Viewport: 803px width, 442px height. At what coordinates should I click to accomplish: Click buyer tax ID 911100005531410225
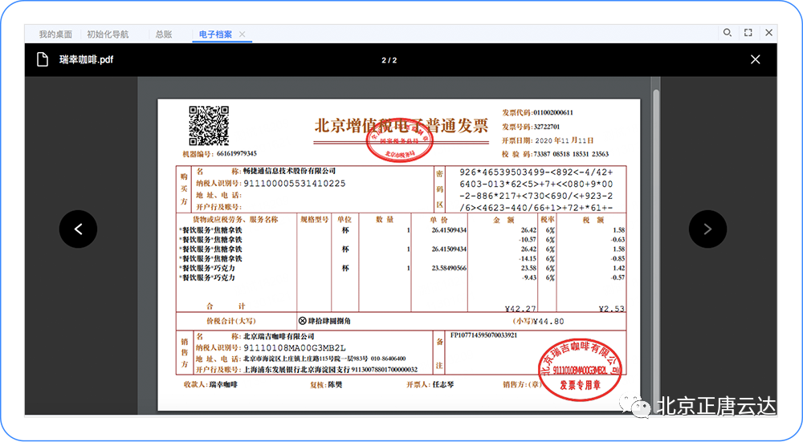point(295,183)
